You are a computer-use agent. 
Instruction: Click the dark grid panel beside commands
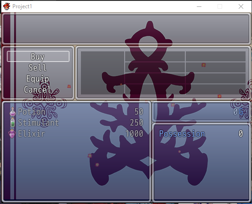(163, 73)
